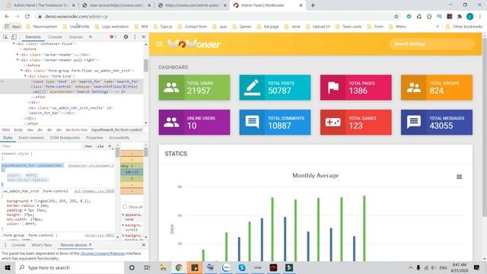Open the DevTools three-dot customize menu

click(x=135, y=37)
